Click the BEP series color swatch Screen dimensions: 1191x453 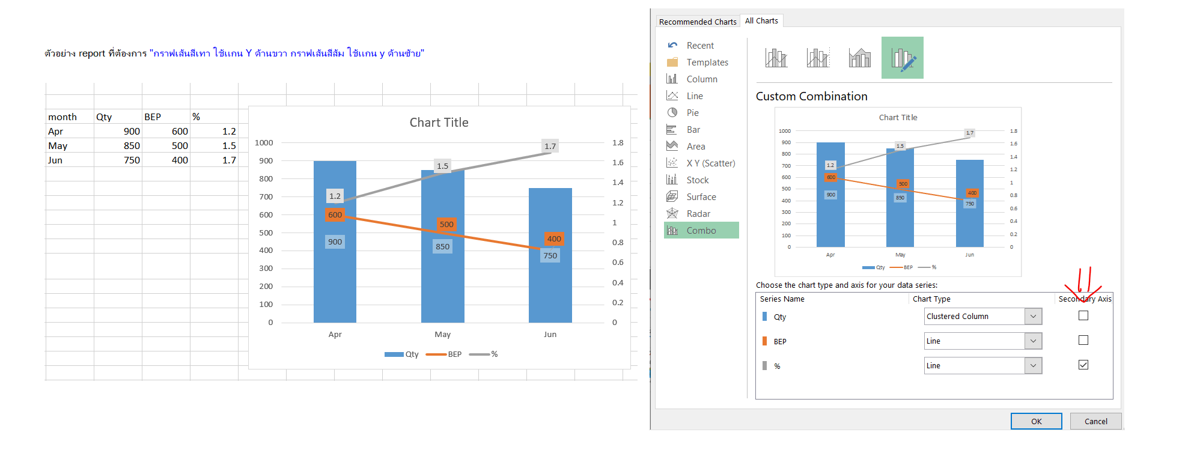point(764,341)
